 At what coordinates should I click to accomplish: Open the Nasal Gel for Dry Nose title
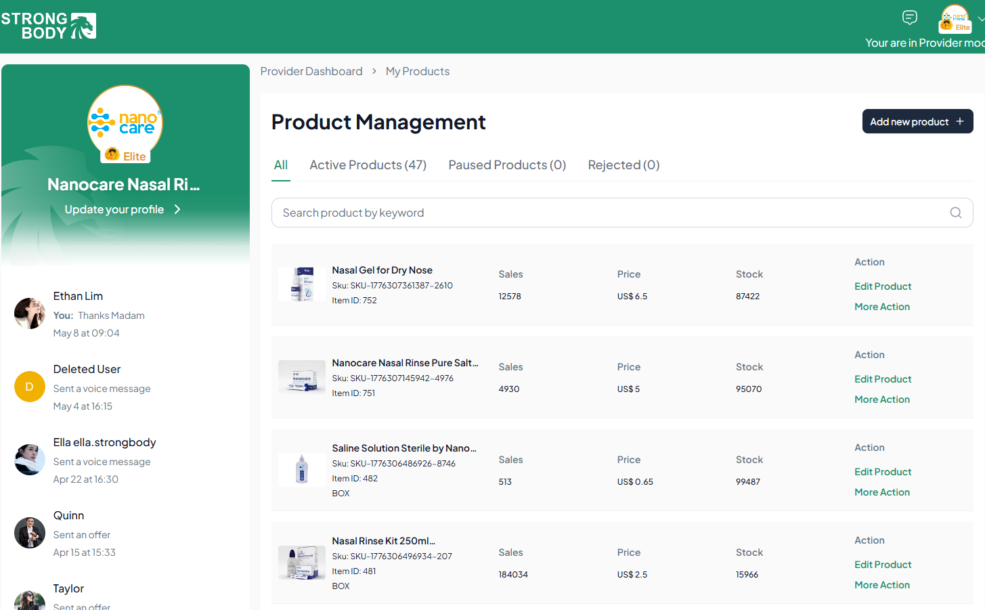(x=382, y=270)
